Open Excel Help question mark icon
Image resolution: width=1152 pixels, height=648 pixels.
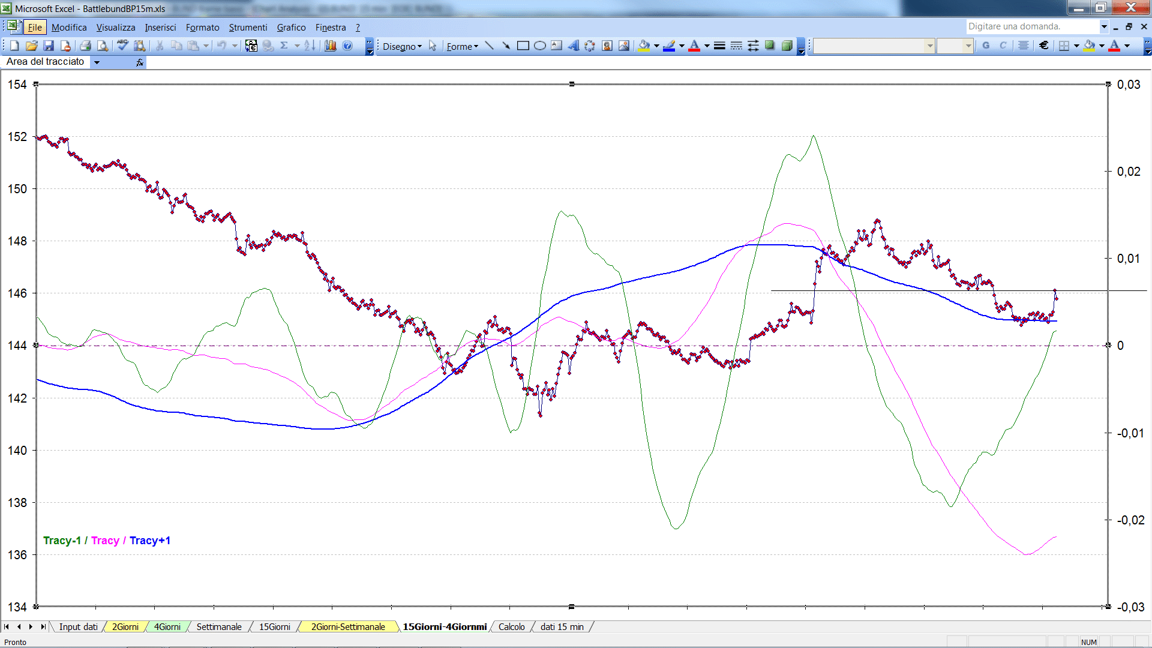(347, 46)
